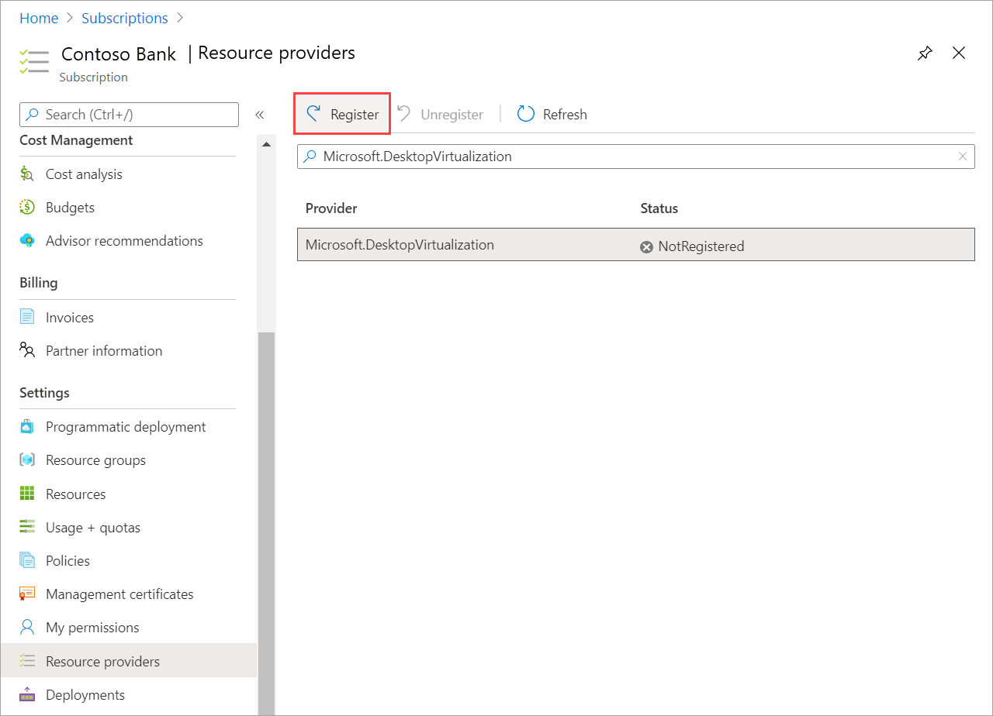Click the Programmatic deployment bag icon
Viewport: 993px width, 716px height.
[27, 427]
